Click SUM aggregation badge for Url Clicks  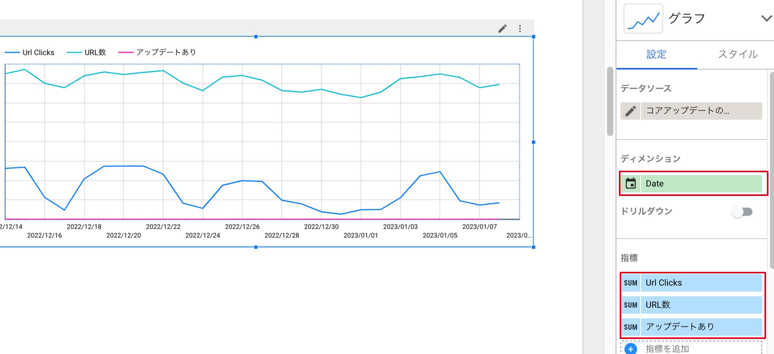point(630,283)
